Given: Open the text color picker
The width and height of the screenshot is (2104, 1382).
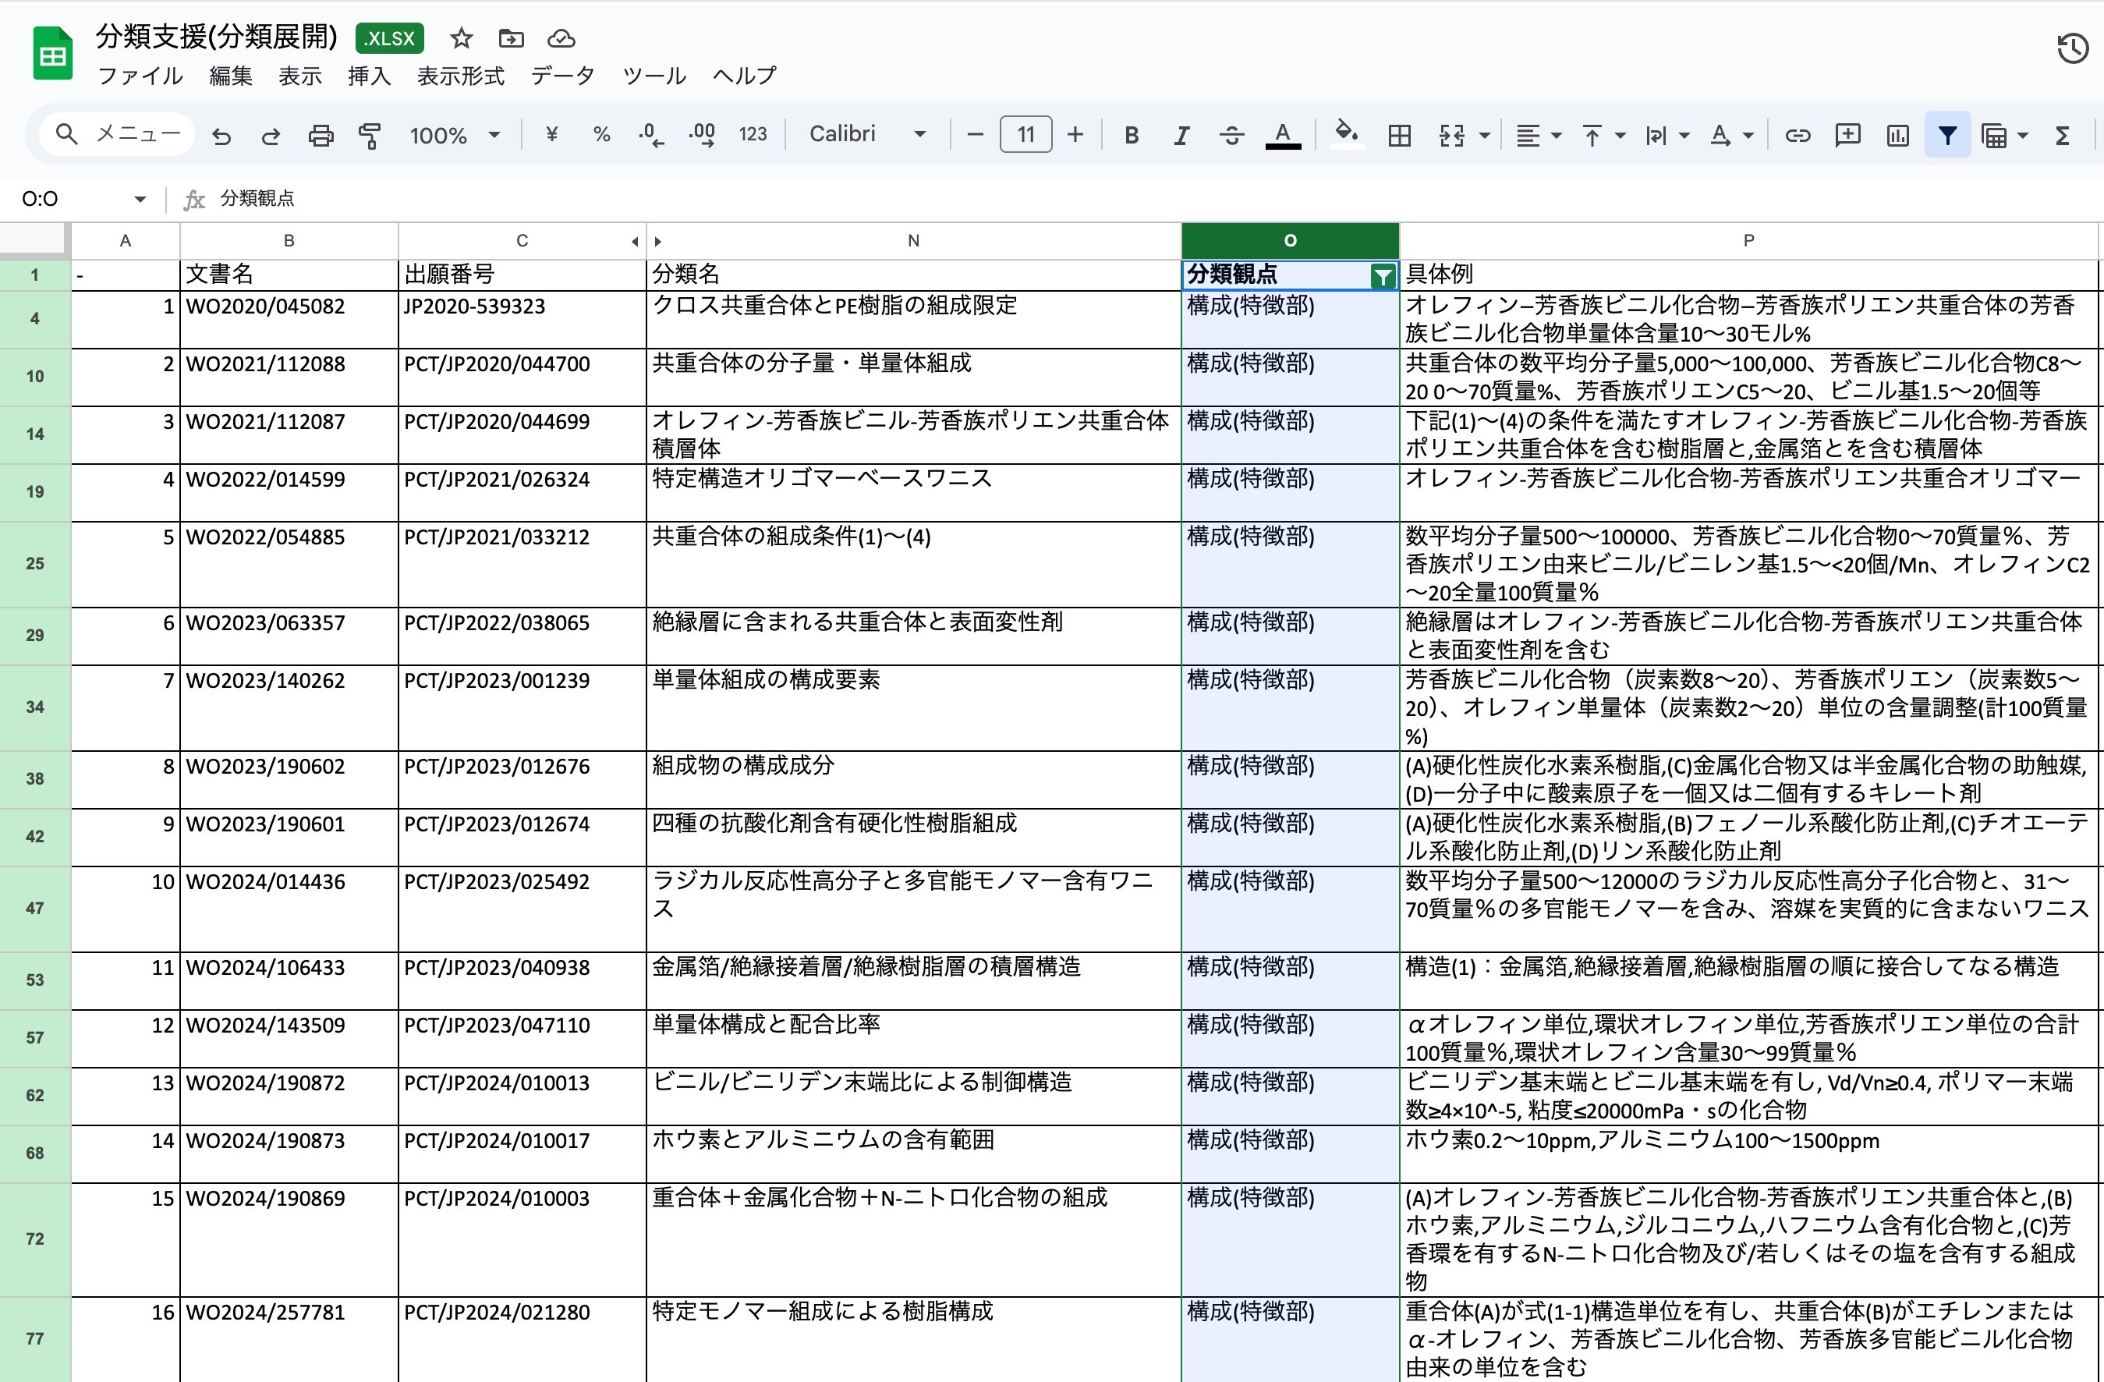Looking at the screenshot, I should pos(1283,135).
